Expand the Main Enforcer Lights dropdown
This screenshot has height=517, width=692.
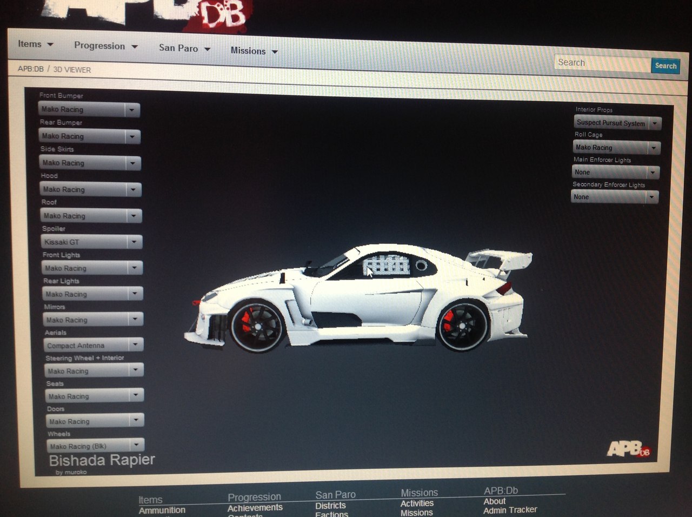(615, 173)
